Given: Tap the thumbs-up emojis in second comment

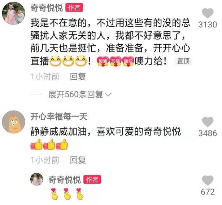Looking at the screenshot, I should 49,144.
